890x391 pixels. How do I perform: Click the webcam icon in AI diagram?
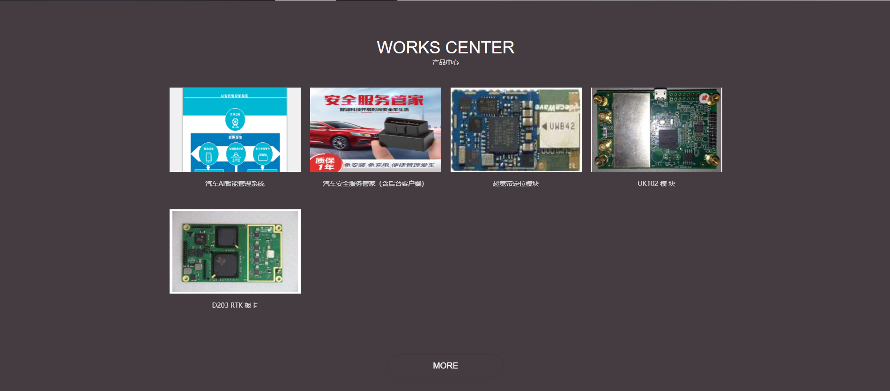[x=235, y=121]
